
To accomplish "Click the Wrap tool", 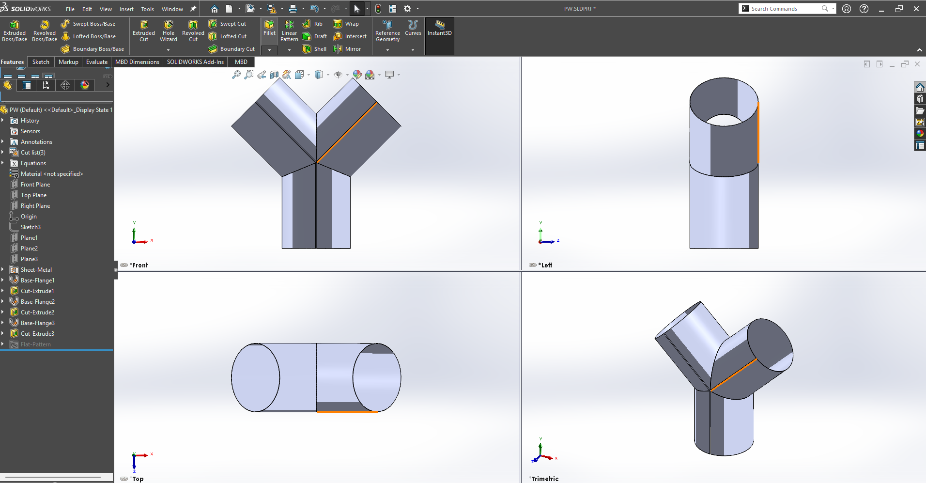I will (x=346, y=24).
